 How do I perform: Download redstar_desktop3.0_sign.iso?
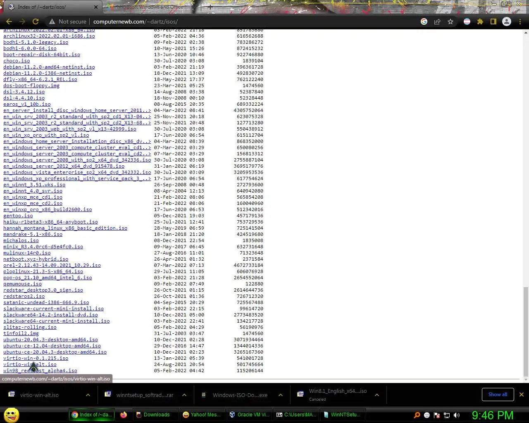43,290
